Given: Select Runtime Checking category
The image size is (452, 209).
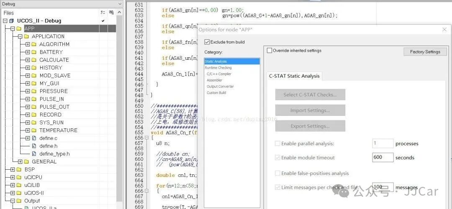Looking at the screenshot, I should (x=218, y=68).
